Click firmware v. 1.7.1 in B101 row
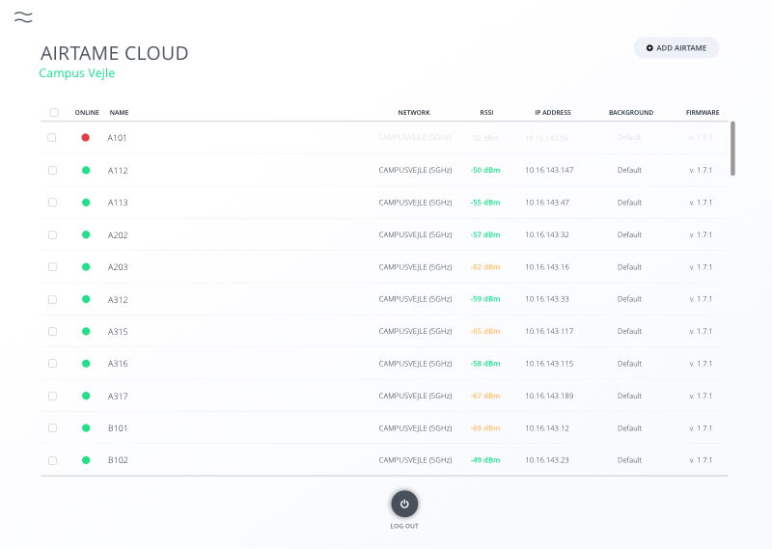This screenshot has height=549, width=772. point(701,427)
